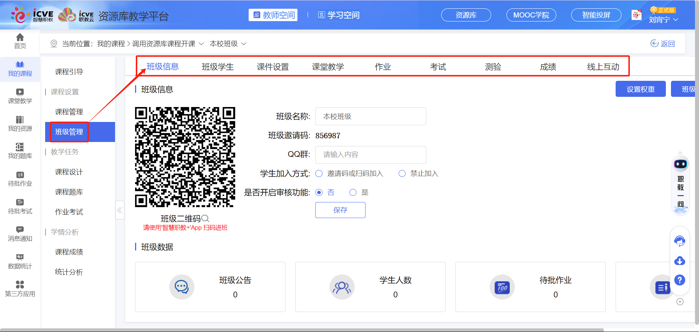Click the 设置权重 button
This screenshot has width=699, height=332.
[x=640, y=89]
